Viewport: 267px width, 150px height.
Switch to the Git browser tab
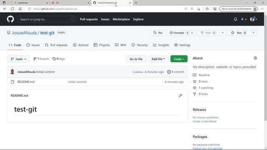pos(71,3)
